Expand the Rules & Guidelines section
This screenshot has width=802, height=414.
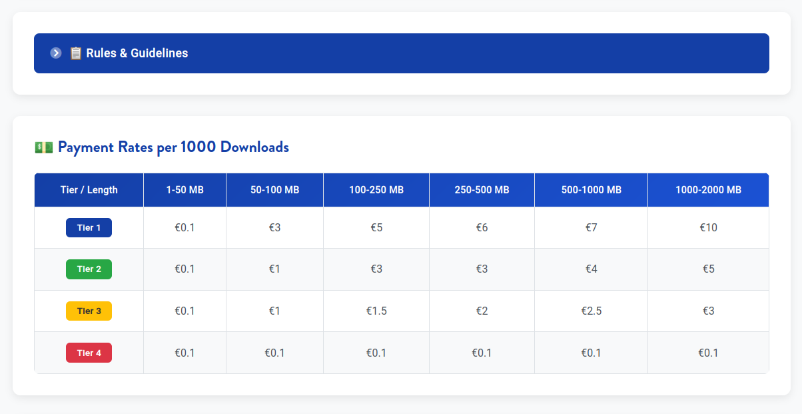click(x=401, y=53)
